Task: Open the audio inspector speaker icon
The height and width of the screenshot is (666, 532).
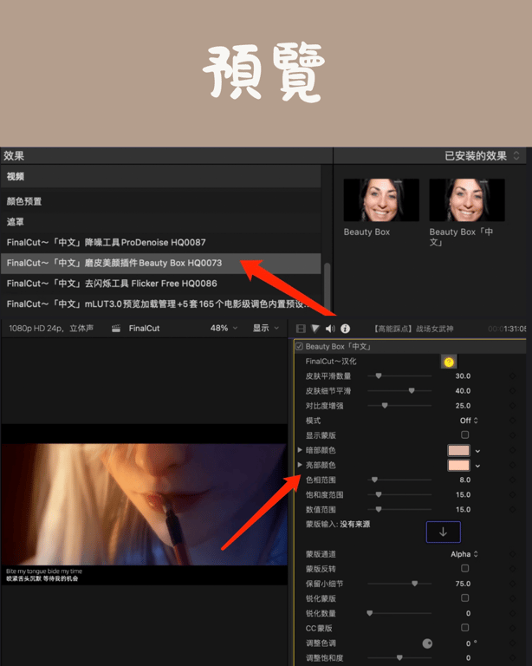Action: (330, 329)
